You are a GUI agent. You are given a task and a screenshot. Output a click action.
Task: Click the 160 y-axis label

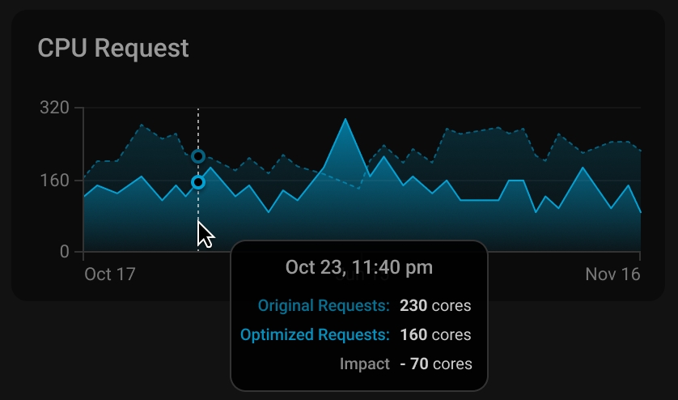[x=54, y=180]
